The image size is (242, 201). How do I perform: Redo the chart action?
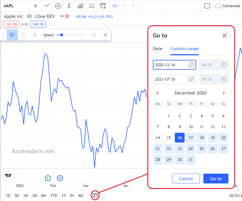pos(133,6)
